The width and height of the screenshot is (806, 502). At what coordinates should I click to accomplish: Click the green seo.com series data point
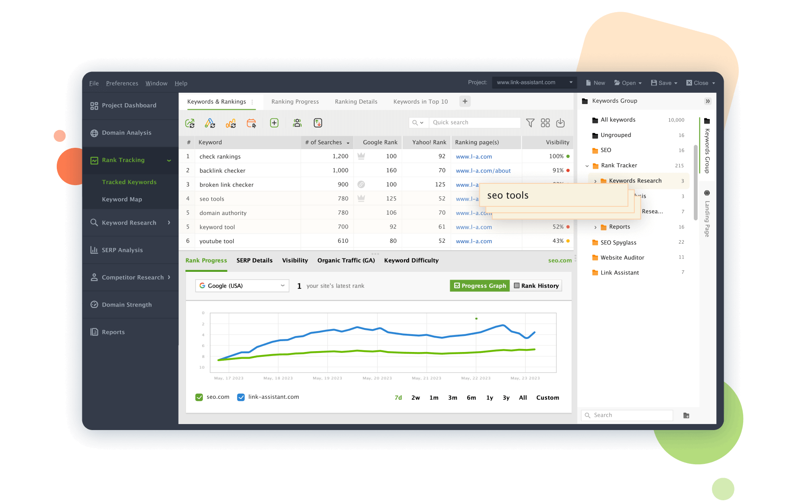point(476,319)
